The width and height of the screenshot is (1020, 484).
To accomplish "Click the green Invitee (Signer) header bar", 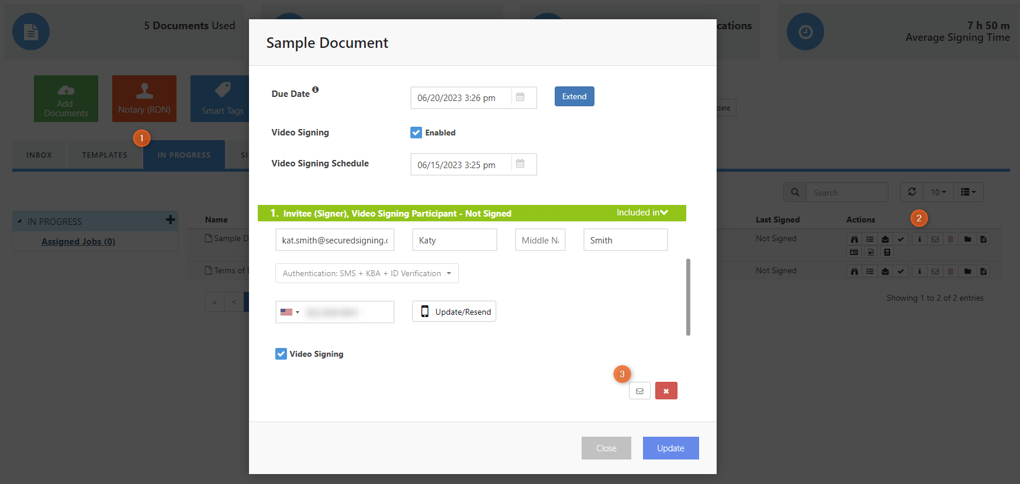I will point(472,213).
